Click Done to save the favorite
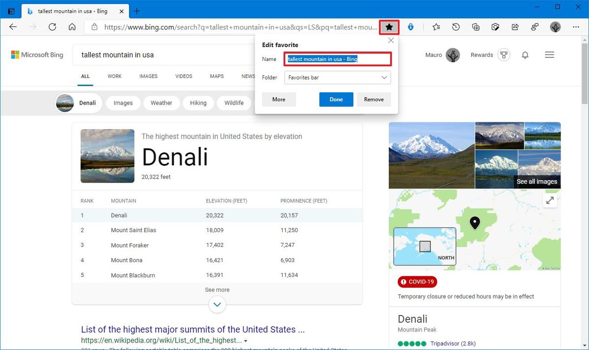 336,99
